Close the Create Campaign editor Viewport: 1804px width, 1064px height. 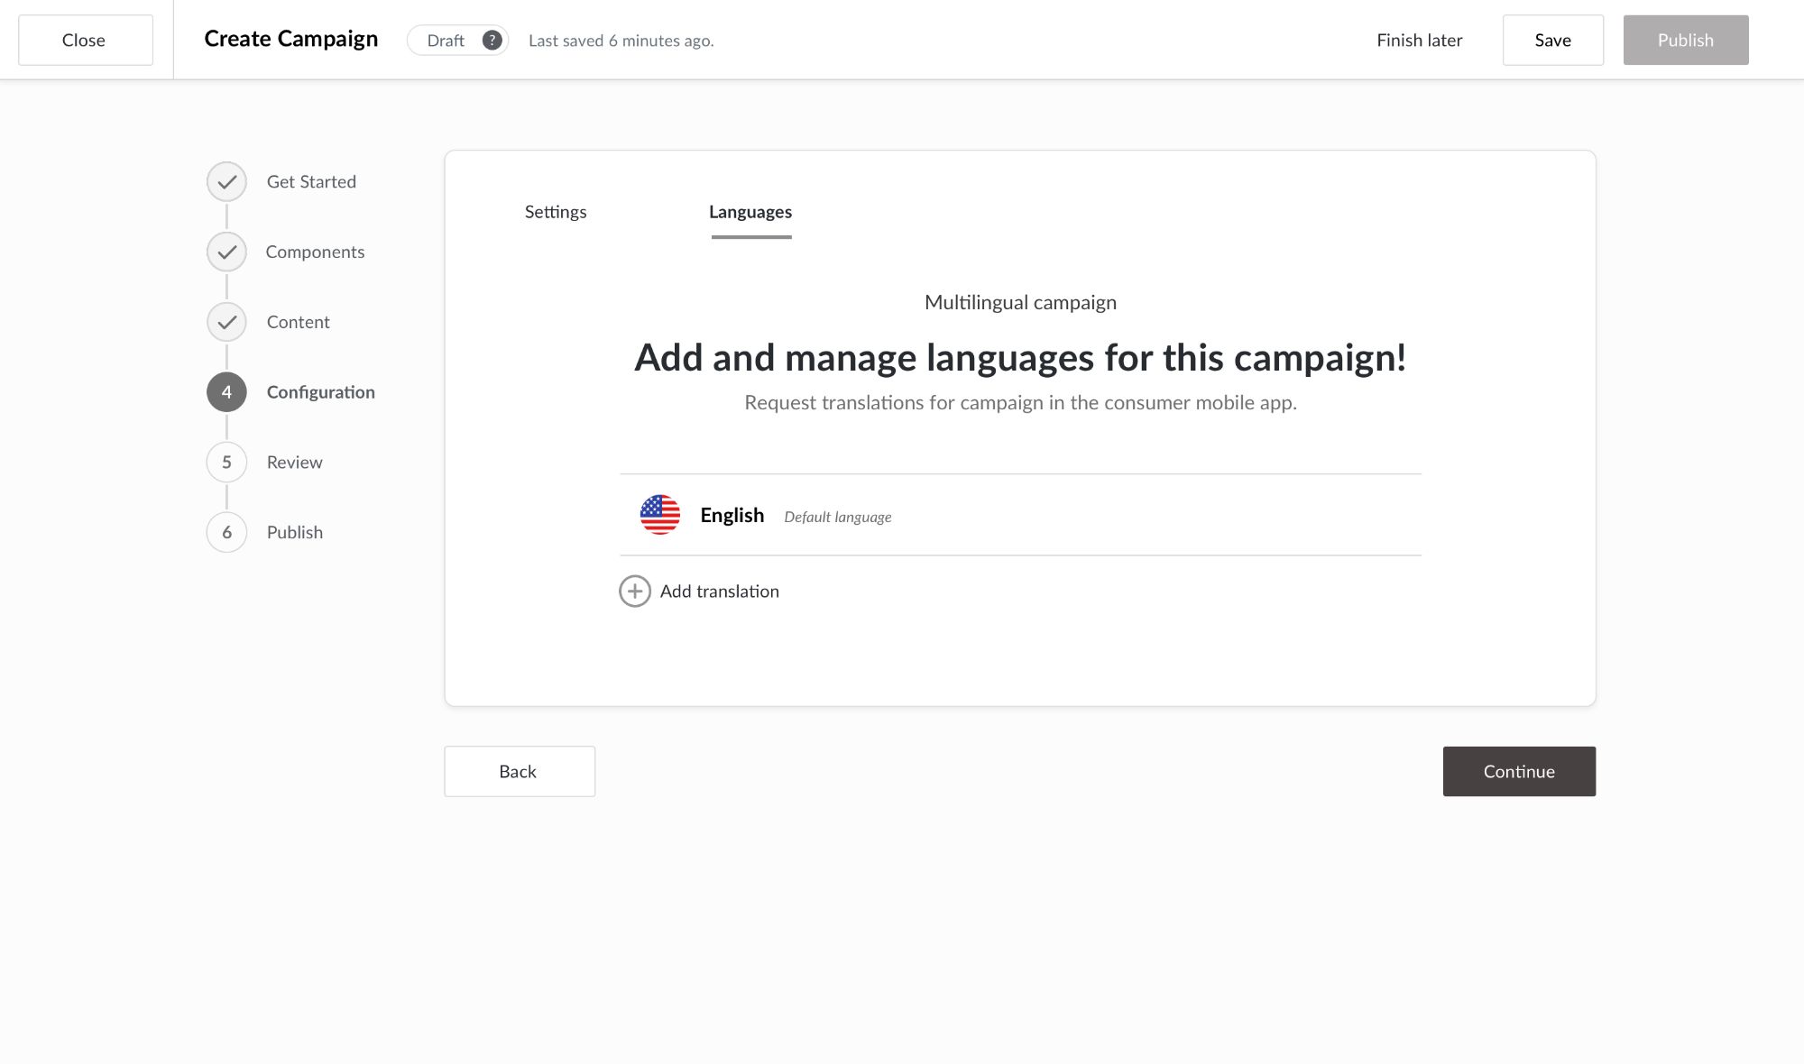coord(84,40)
